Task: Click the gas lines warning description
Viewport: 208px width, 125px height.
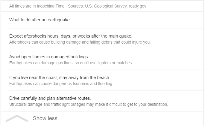Action: click(71, 63)
